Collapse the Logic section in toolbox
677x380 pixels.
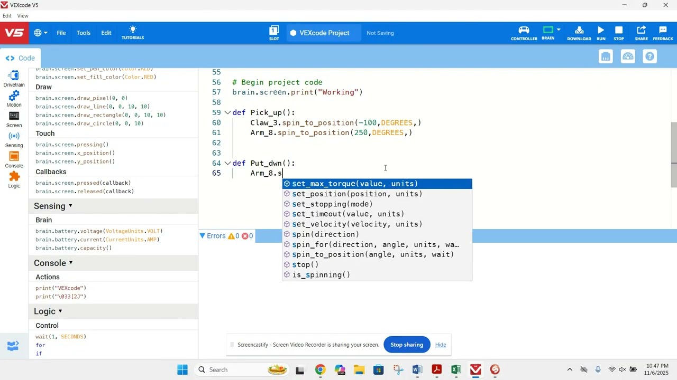click(x=60, y=311)
